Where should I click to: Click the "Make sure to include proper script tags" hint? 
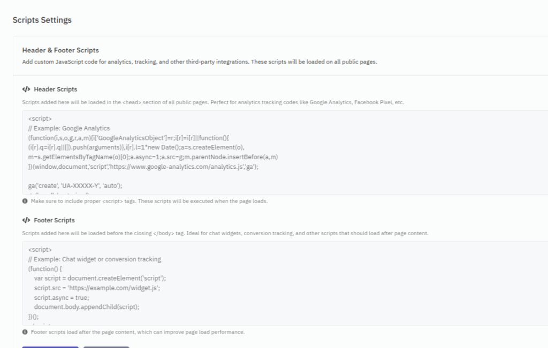tap(149, 202)
